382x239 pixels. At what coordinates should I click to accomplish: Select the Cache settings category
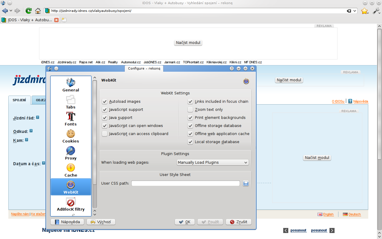[71, 170]
